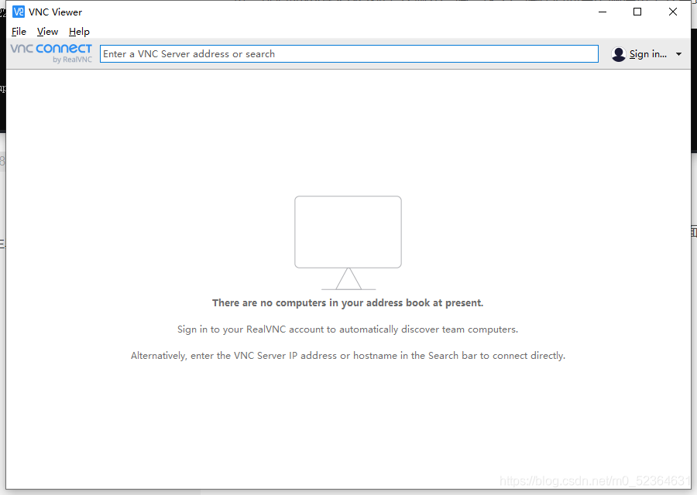Click the user account avatar icon
The image size is (697, 495).
point(618,54)
